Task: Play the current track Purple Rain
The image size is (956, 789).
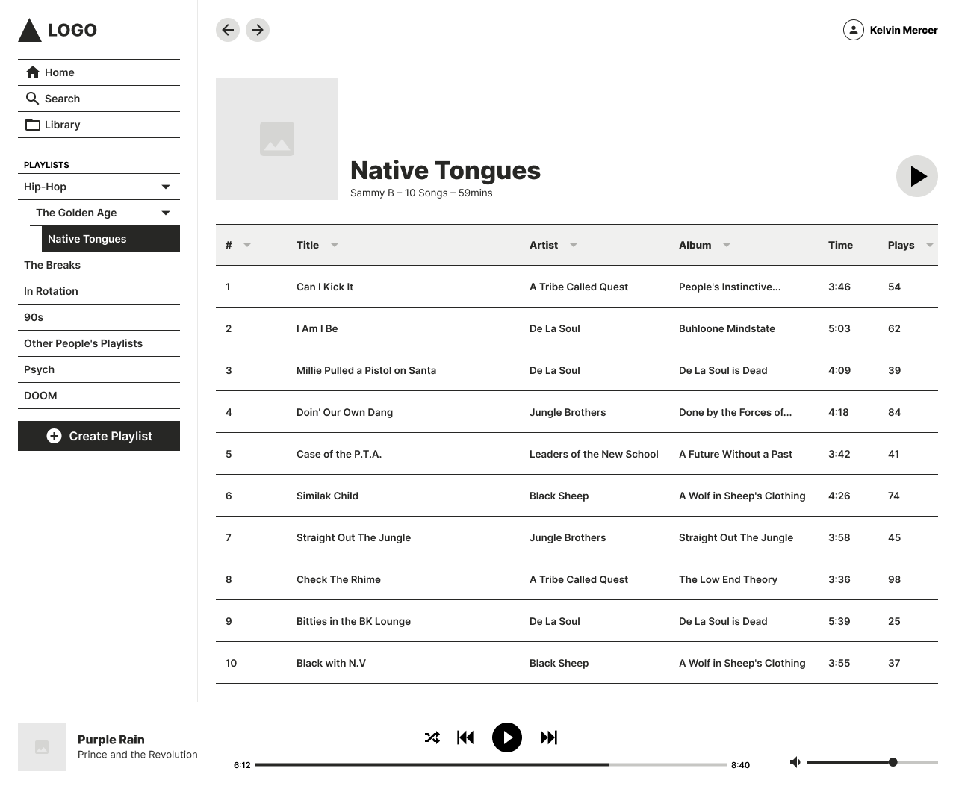Action: coord(507,737)
